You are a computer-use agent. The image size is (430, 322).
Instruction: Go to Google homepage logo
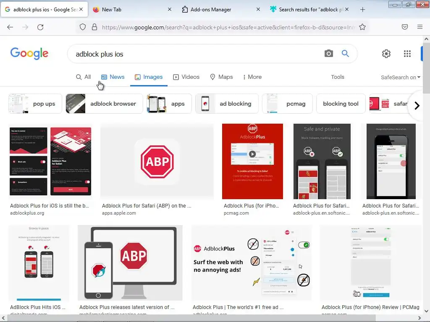click(29, 53)
